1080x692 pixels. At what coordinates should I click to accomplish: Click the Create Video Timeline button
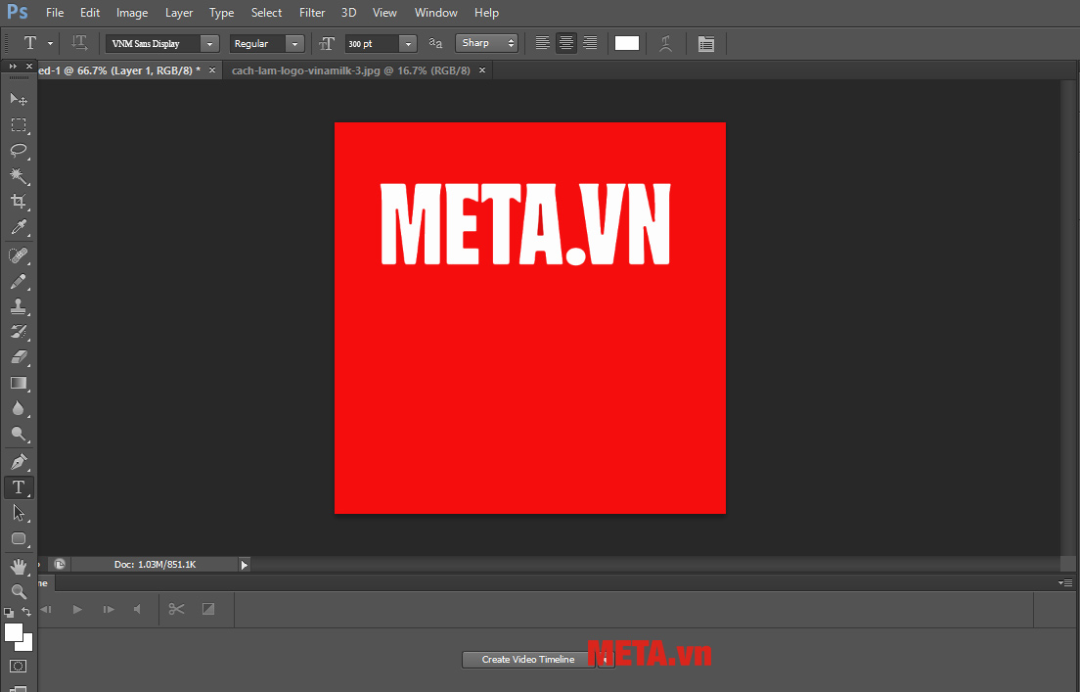pos(527,659)
